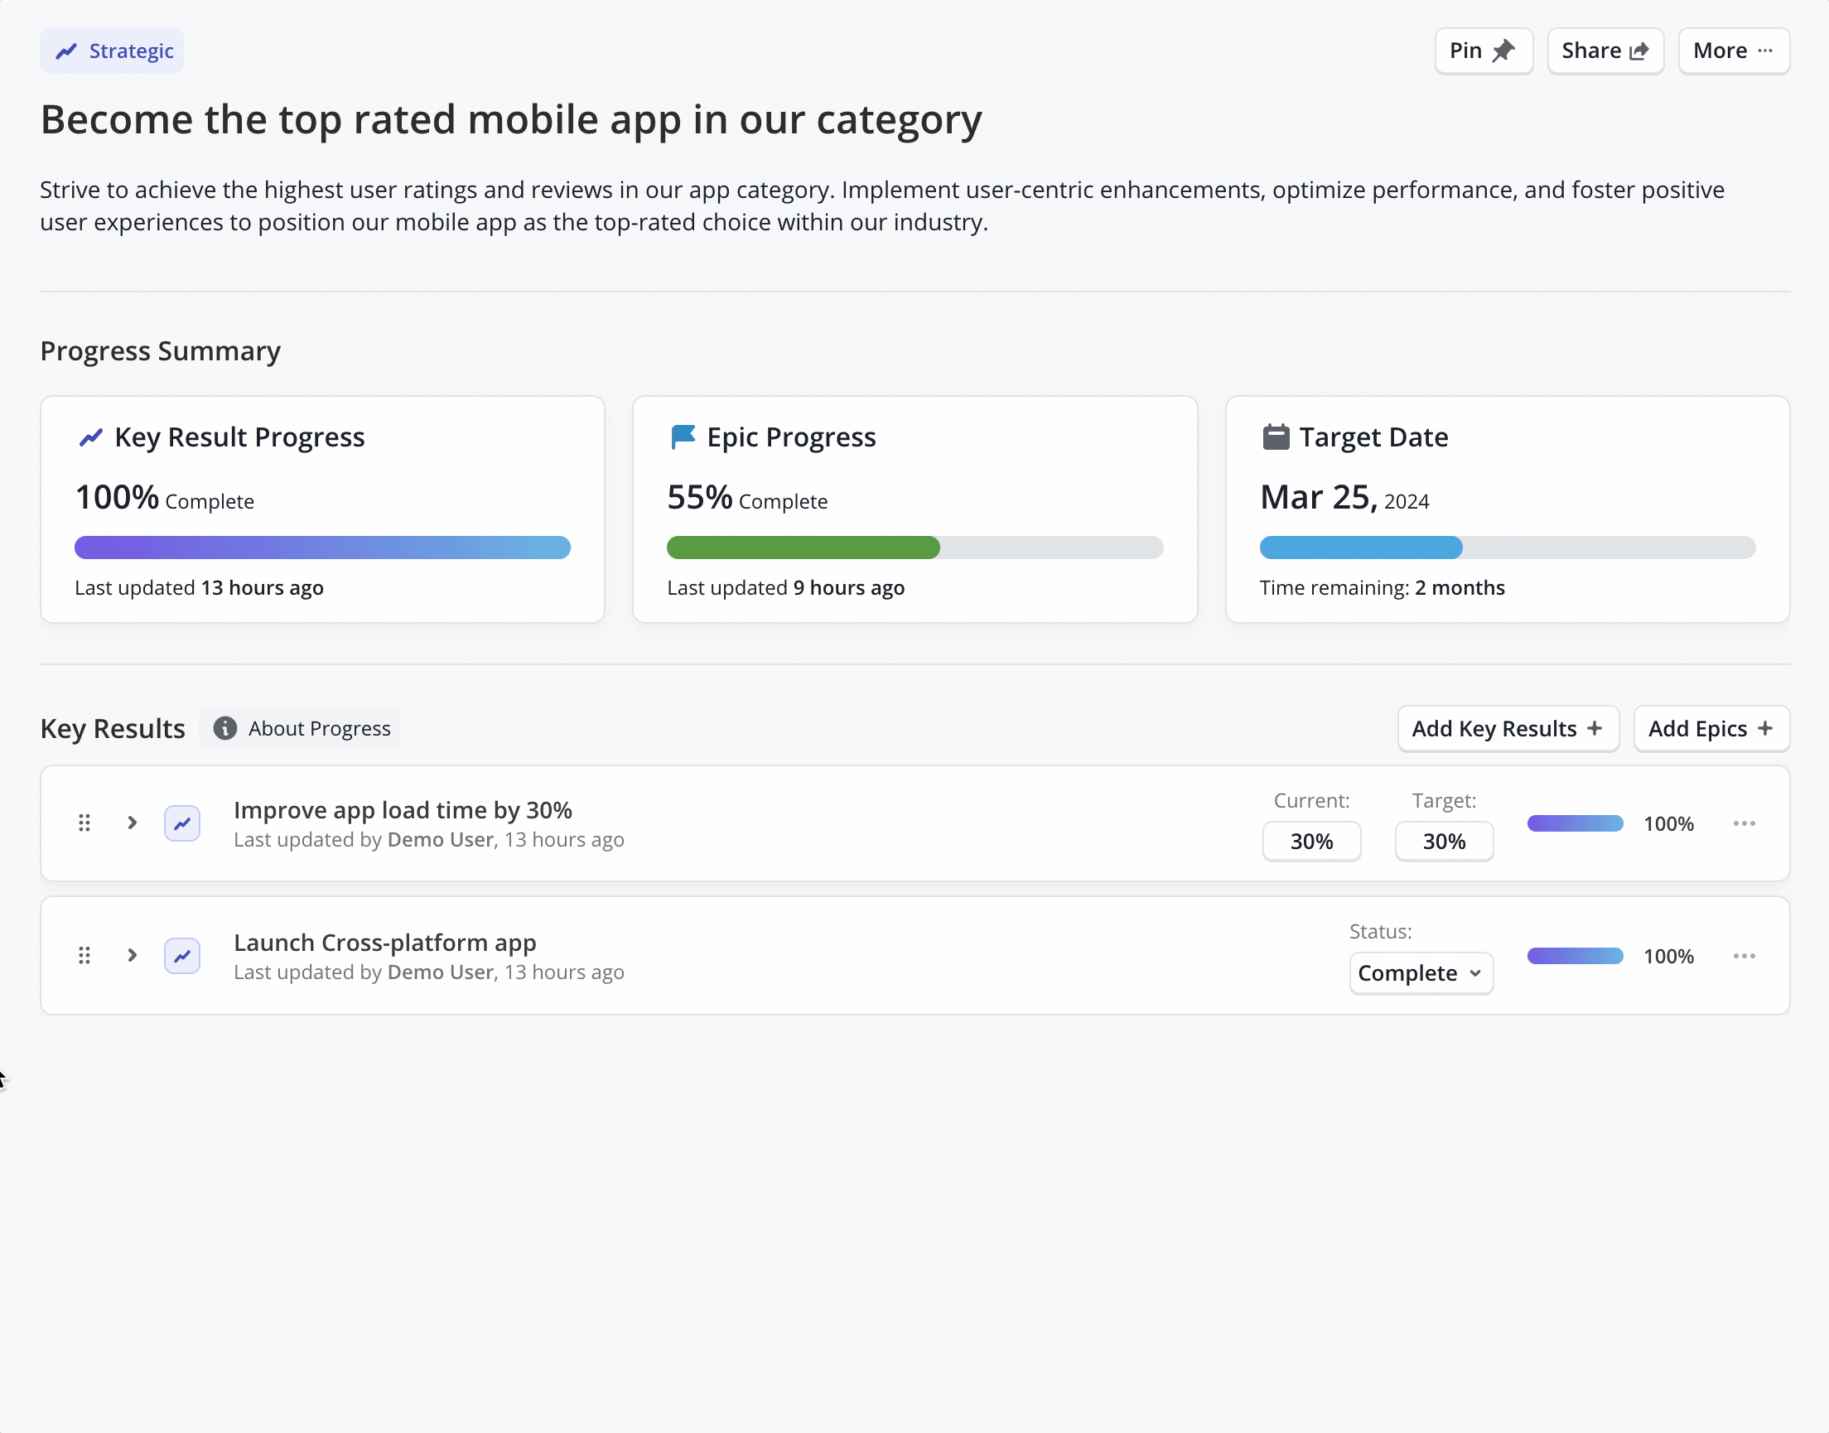Viewport: 1829px width, 1433px height.
Task: Click Add Epics button
Action: pos(1710,728)
